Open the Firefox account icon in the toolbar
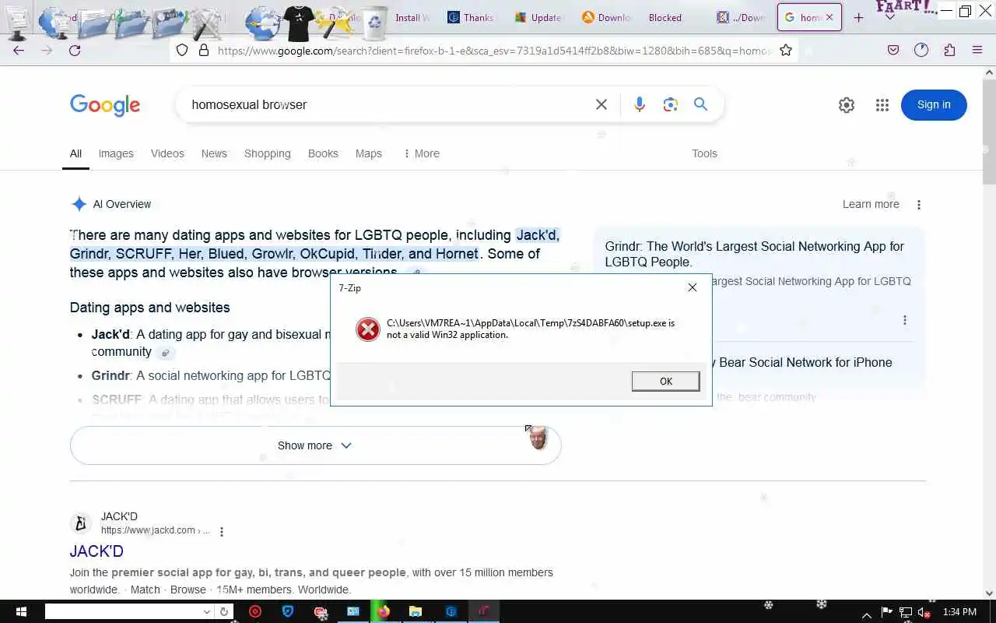The height and width of the screenshot is (623, 996). (921, 50)
